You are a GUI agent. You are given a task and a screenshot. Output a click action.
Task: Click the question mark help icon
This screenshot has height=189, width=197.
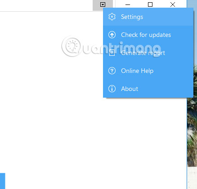112,71
